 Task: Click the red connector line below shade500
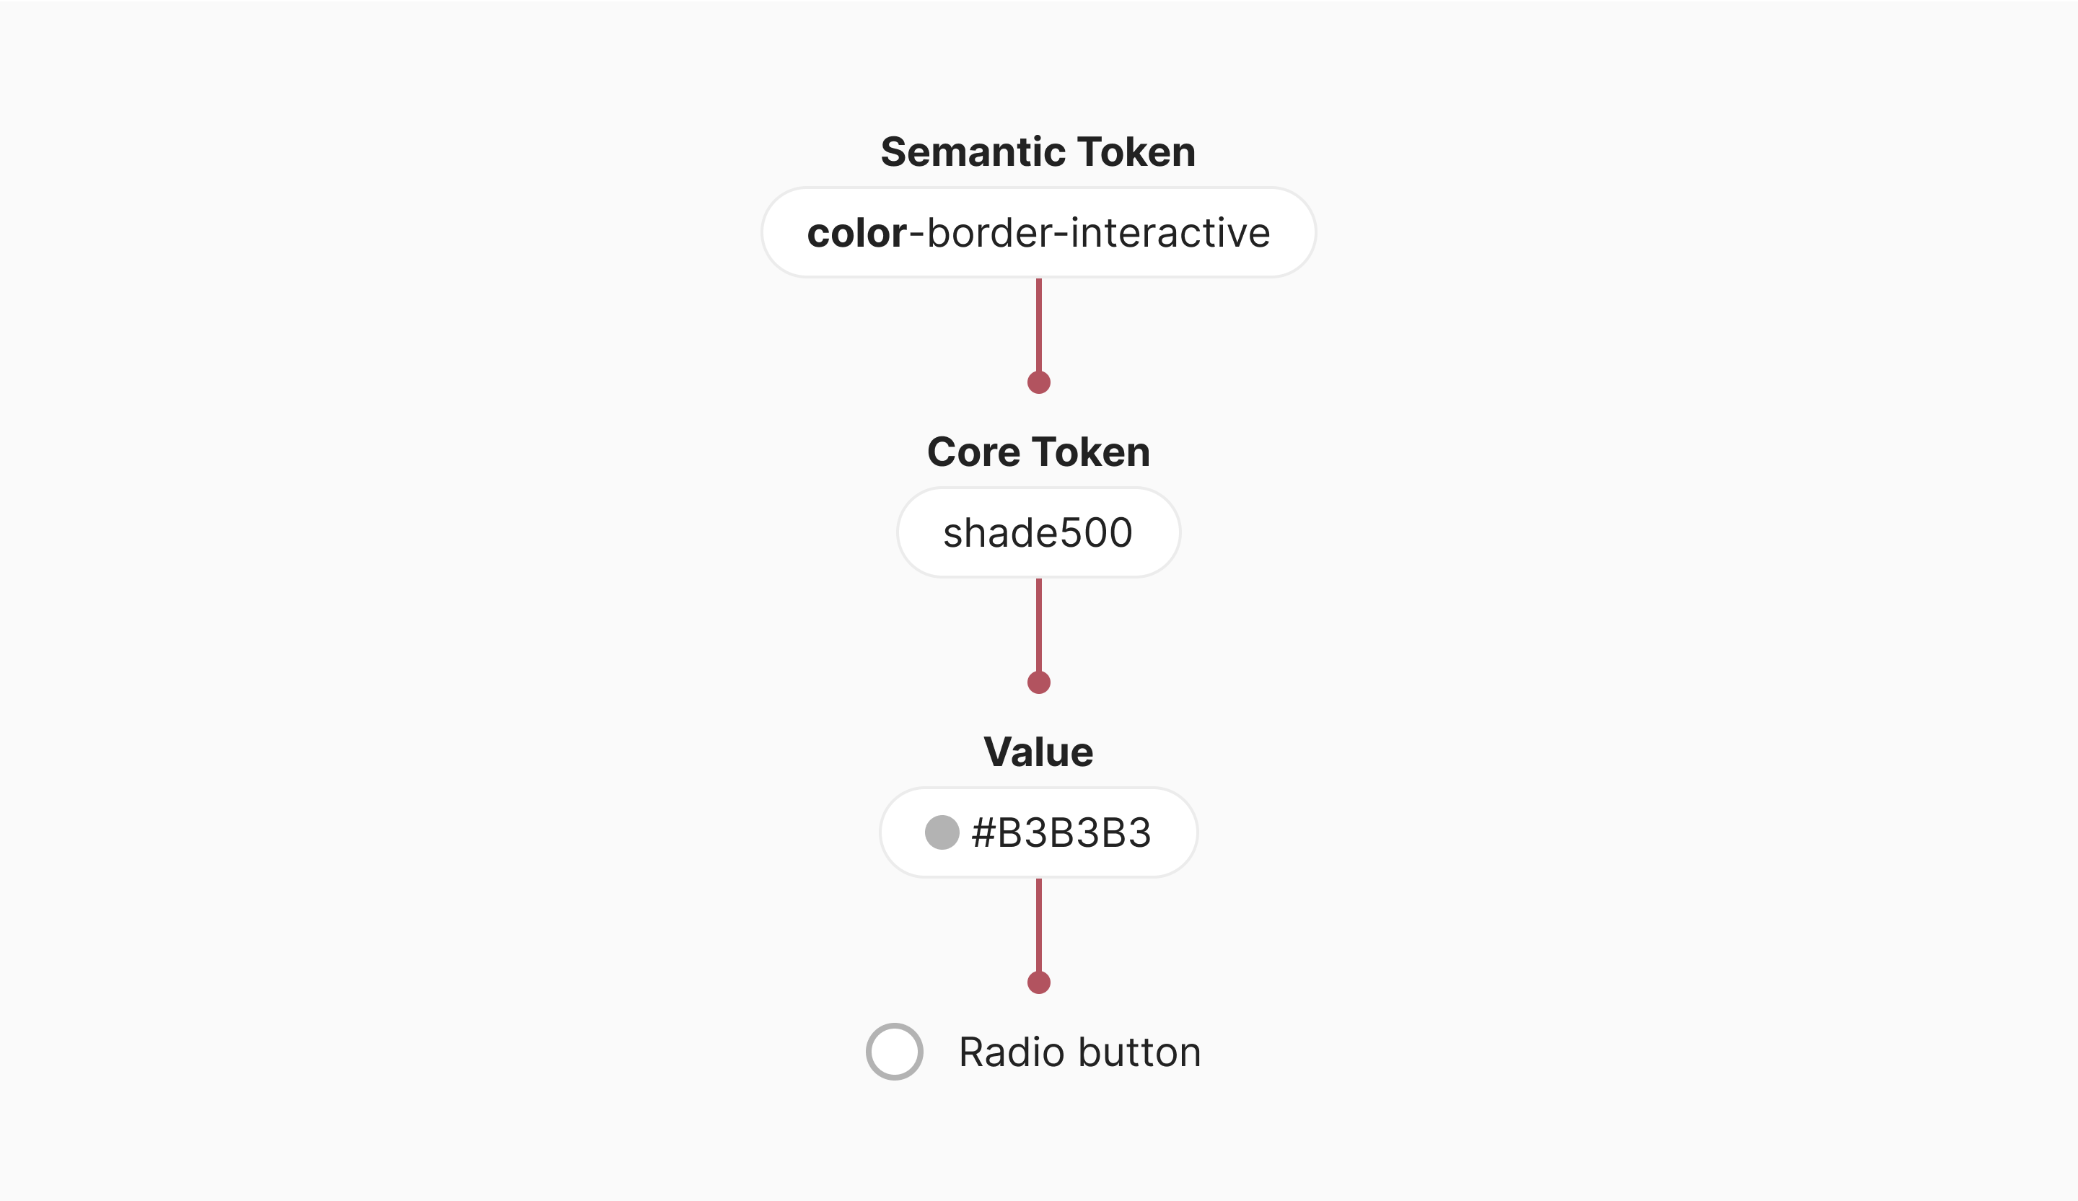[x=1039, y=625]
